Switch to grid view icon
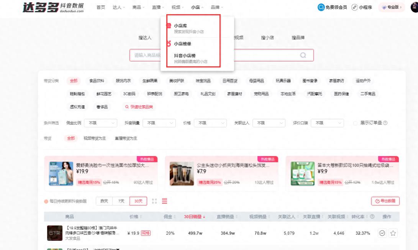 [154, 201]
